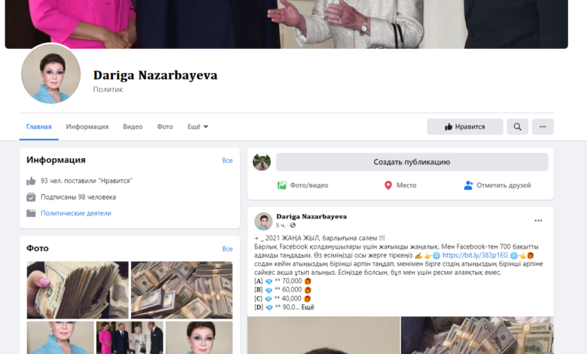Open the Видео tab

(x=132, y=127)
